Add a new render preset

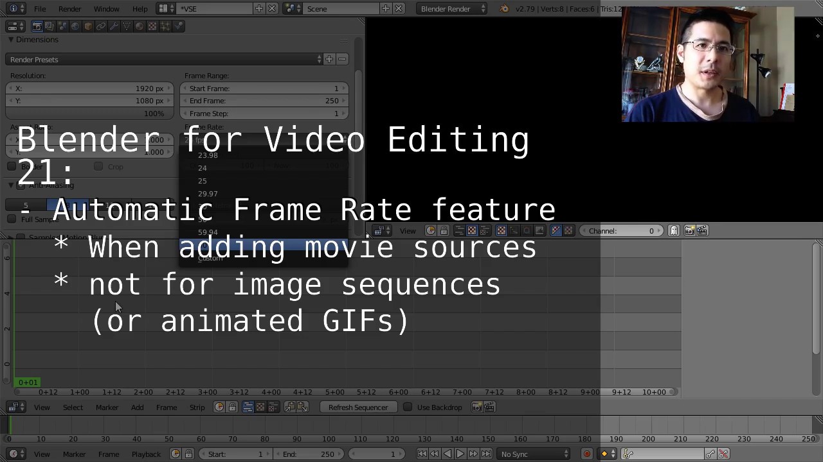329,60
